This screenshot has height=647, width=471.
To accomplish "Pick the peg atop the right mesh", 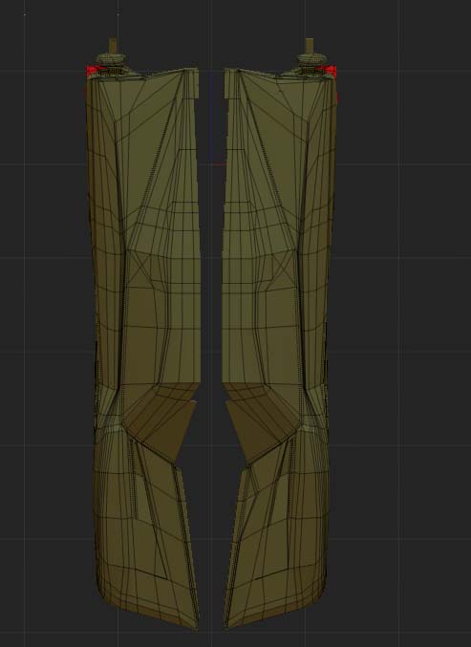I will (x=310, y=46).
